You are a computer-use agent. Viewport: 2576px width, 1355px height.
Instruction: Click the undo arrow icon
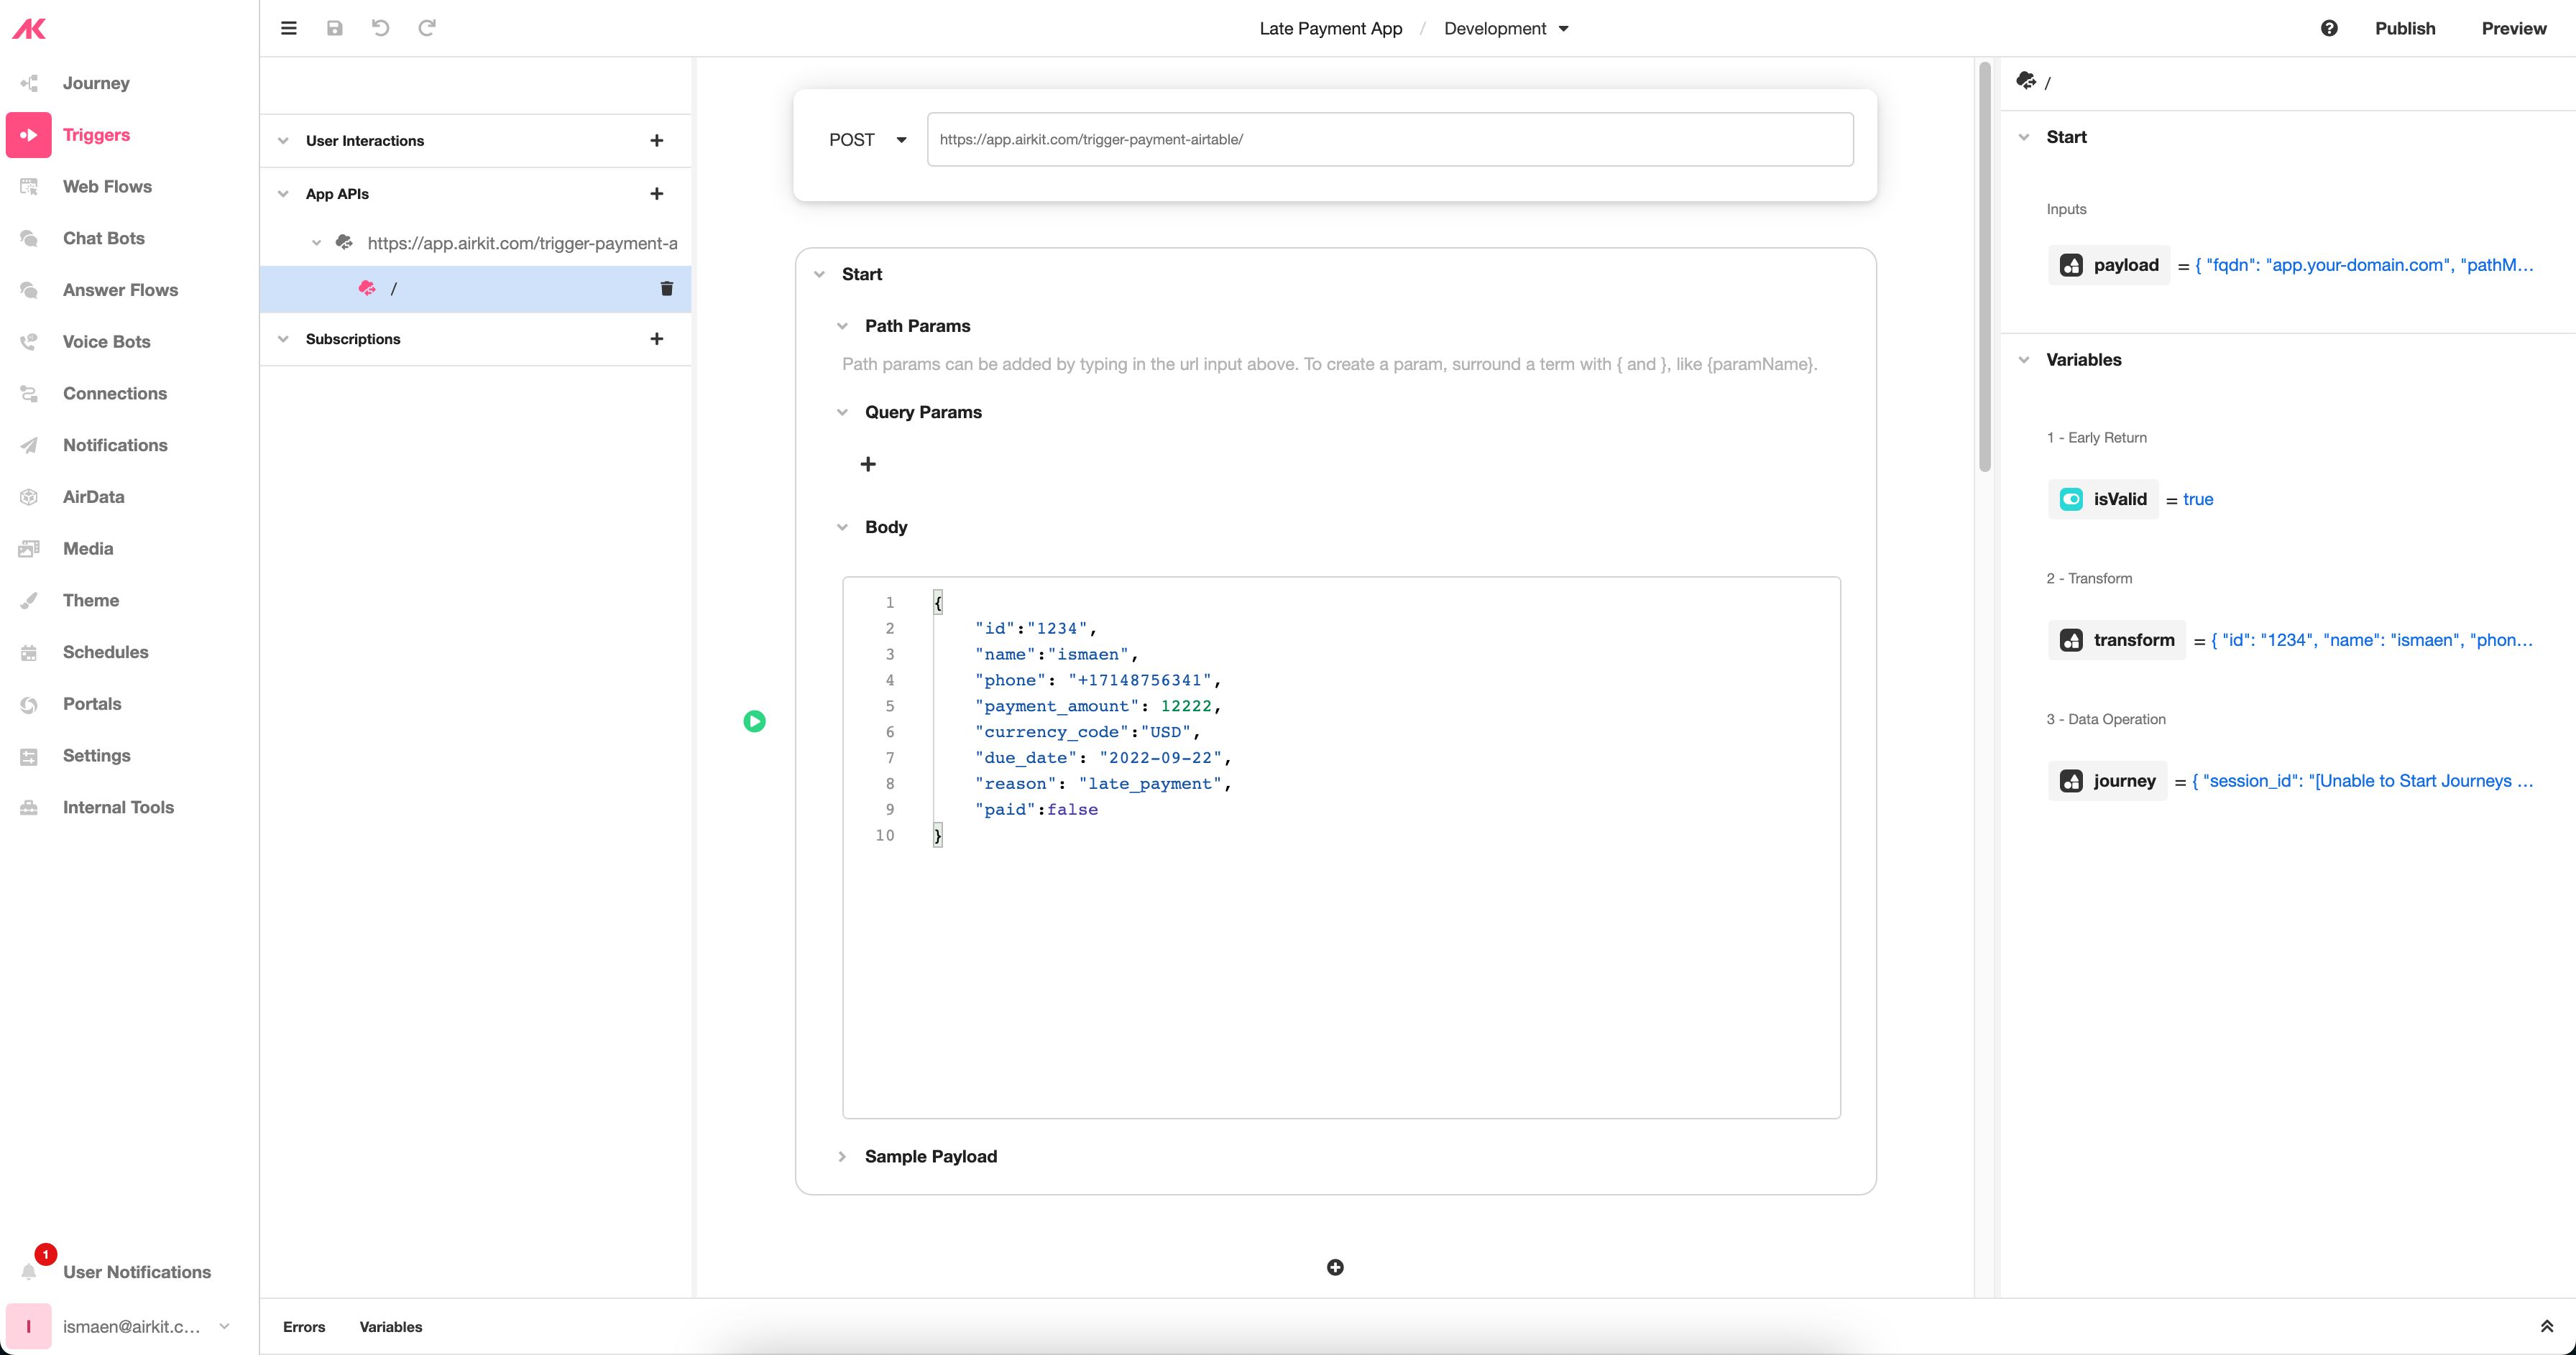coord(381,28)
